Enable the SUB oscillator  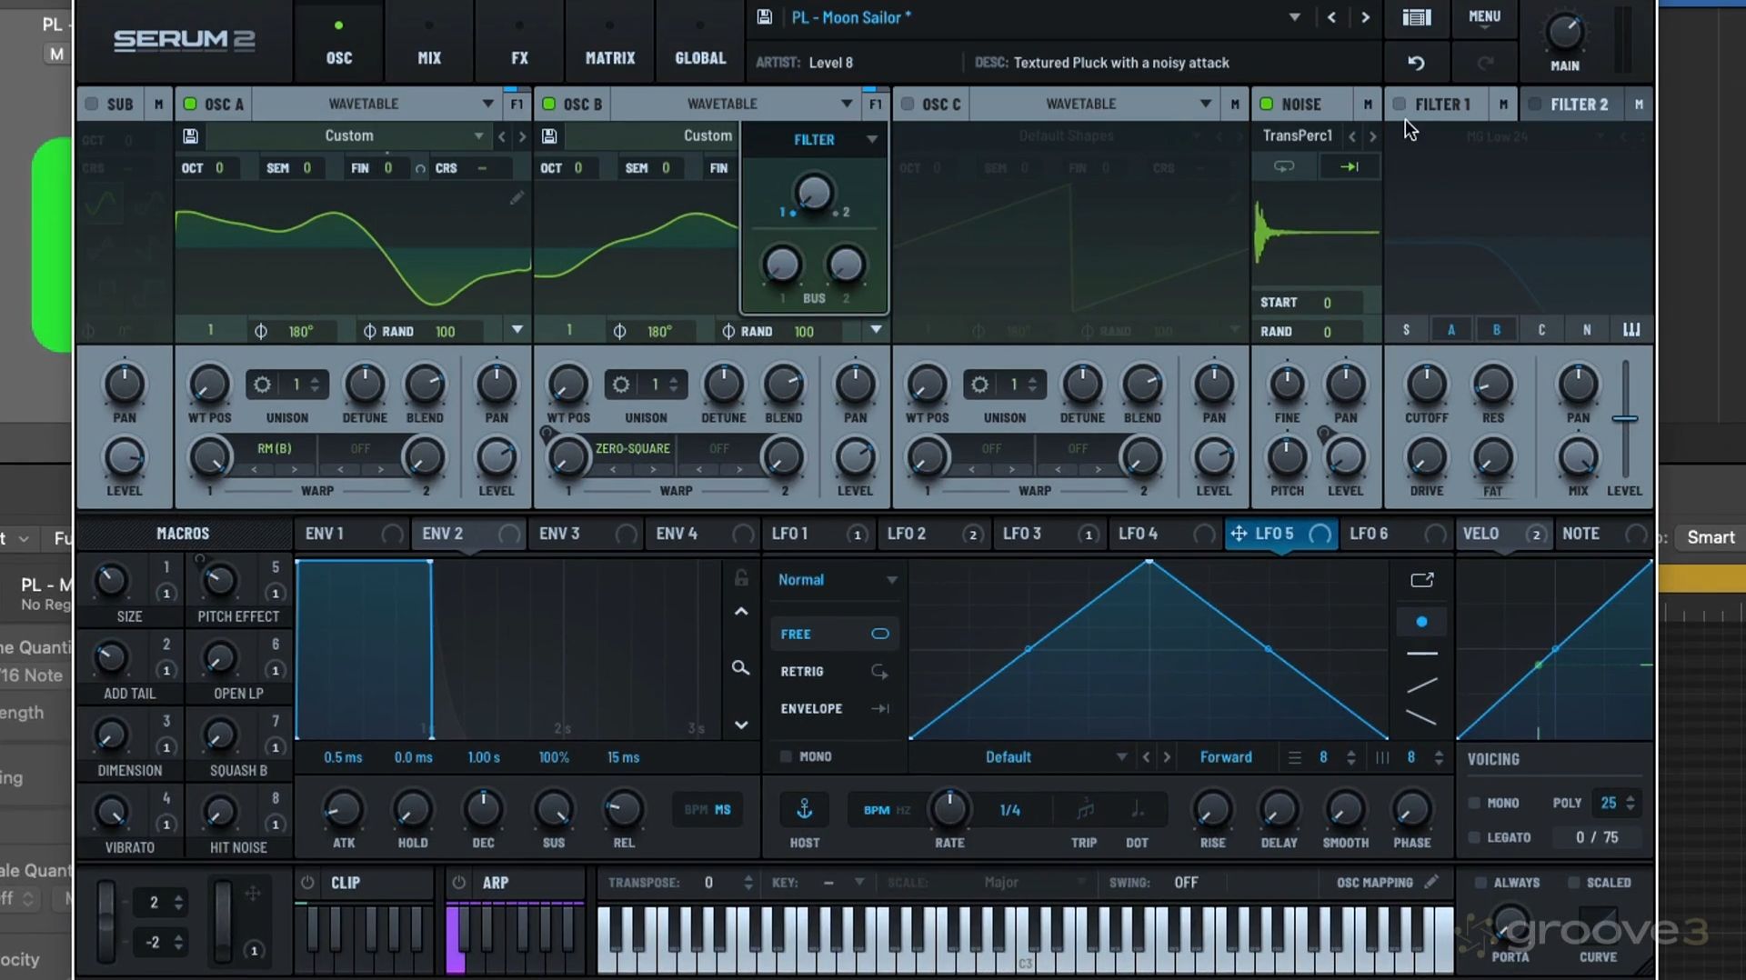(x=92, y=104)
